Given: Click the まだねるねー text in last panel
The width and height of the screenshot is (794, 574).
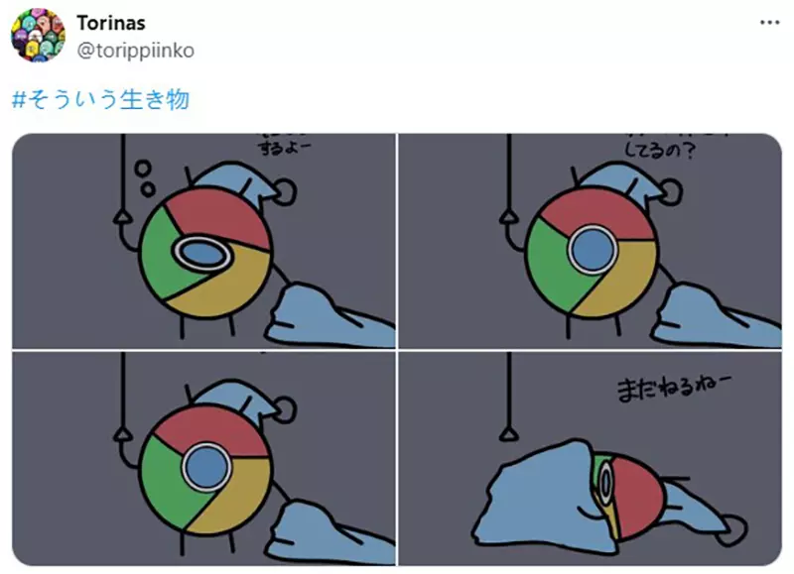Looking at the screenshot, I should coord(674,389).
